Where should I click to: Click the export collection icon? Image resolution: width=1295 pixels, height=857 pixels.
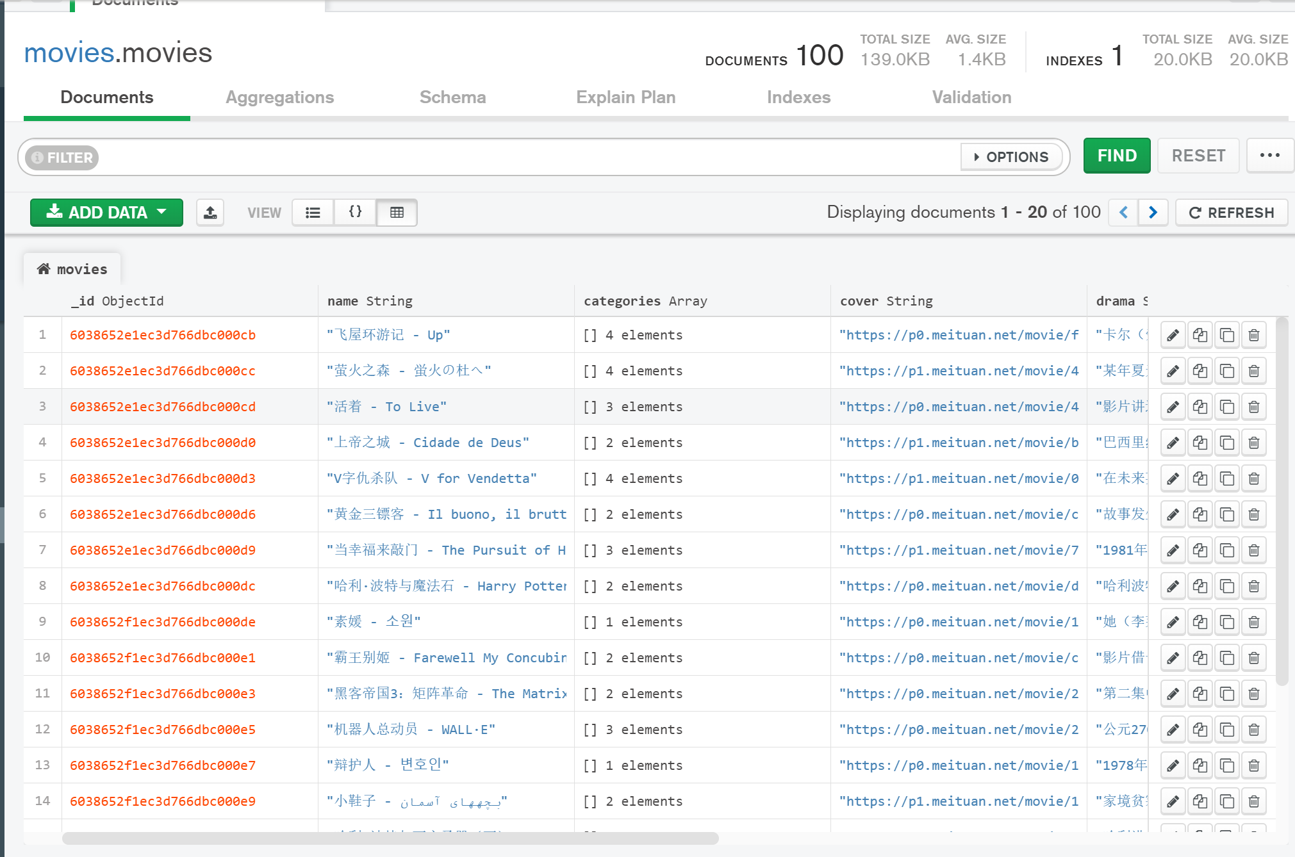(x=210, y=213)
